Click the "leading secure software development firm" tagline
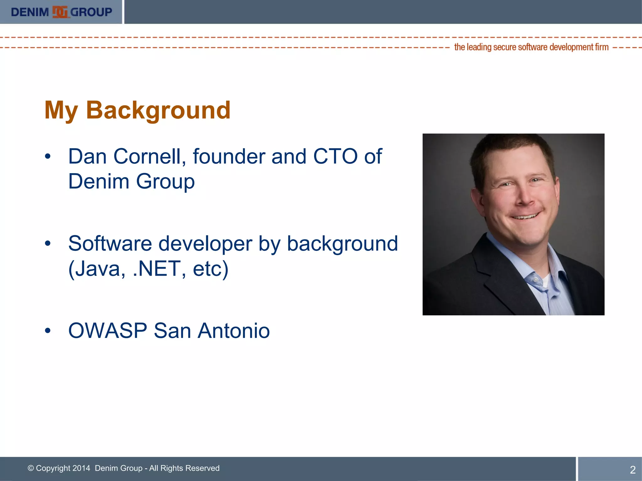The width and height of the screenshot is (642, 481). 531,47
